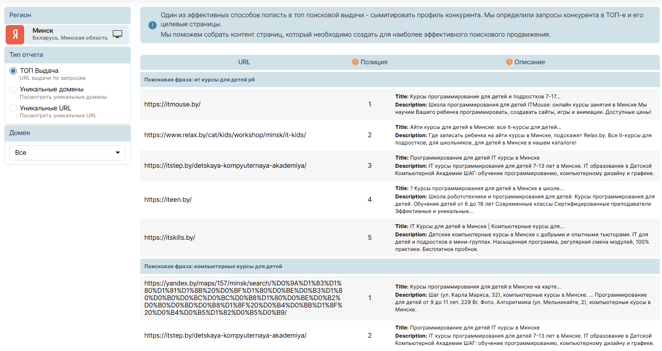Open the Минск region selector
This screenshot has width=662, height=351.
point(77,34)
